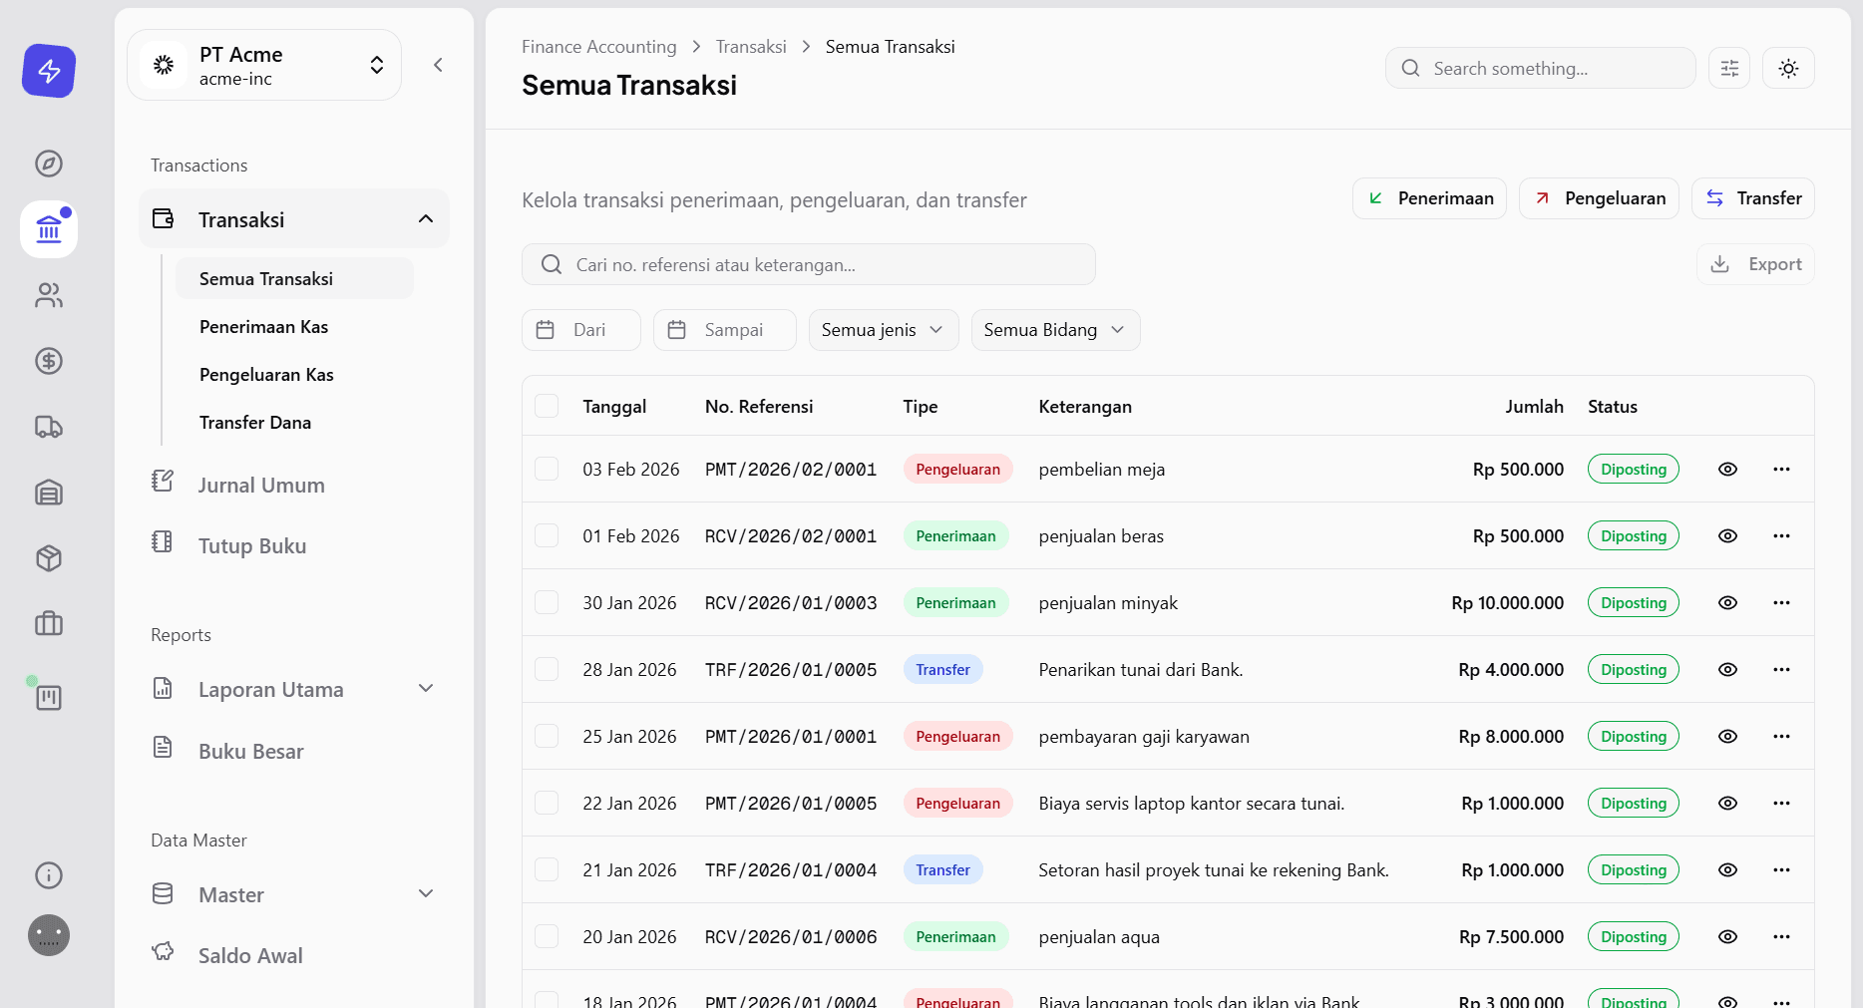
Task: Open the Semua Bidang filter dropdown
Action: coord(1054,330)
